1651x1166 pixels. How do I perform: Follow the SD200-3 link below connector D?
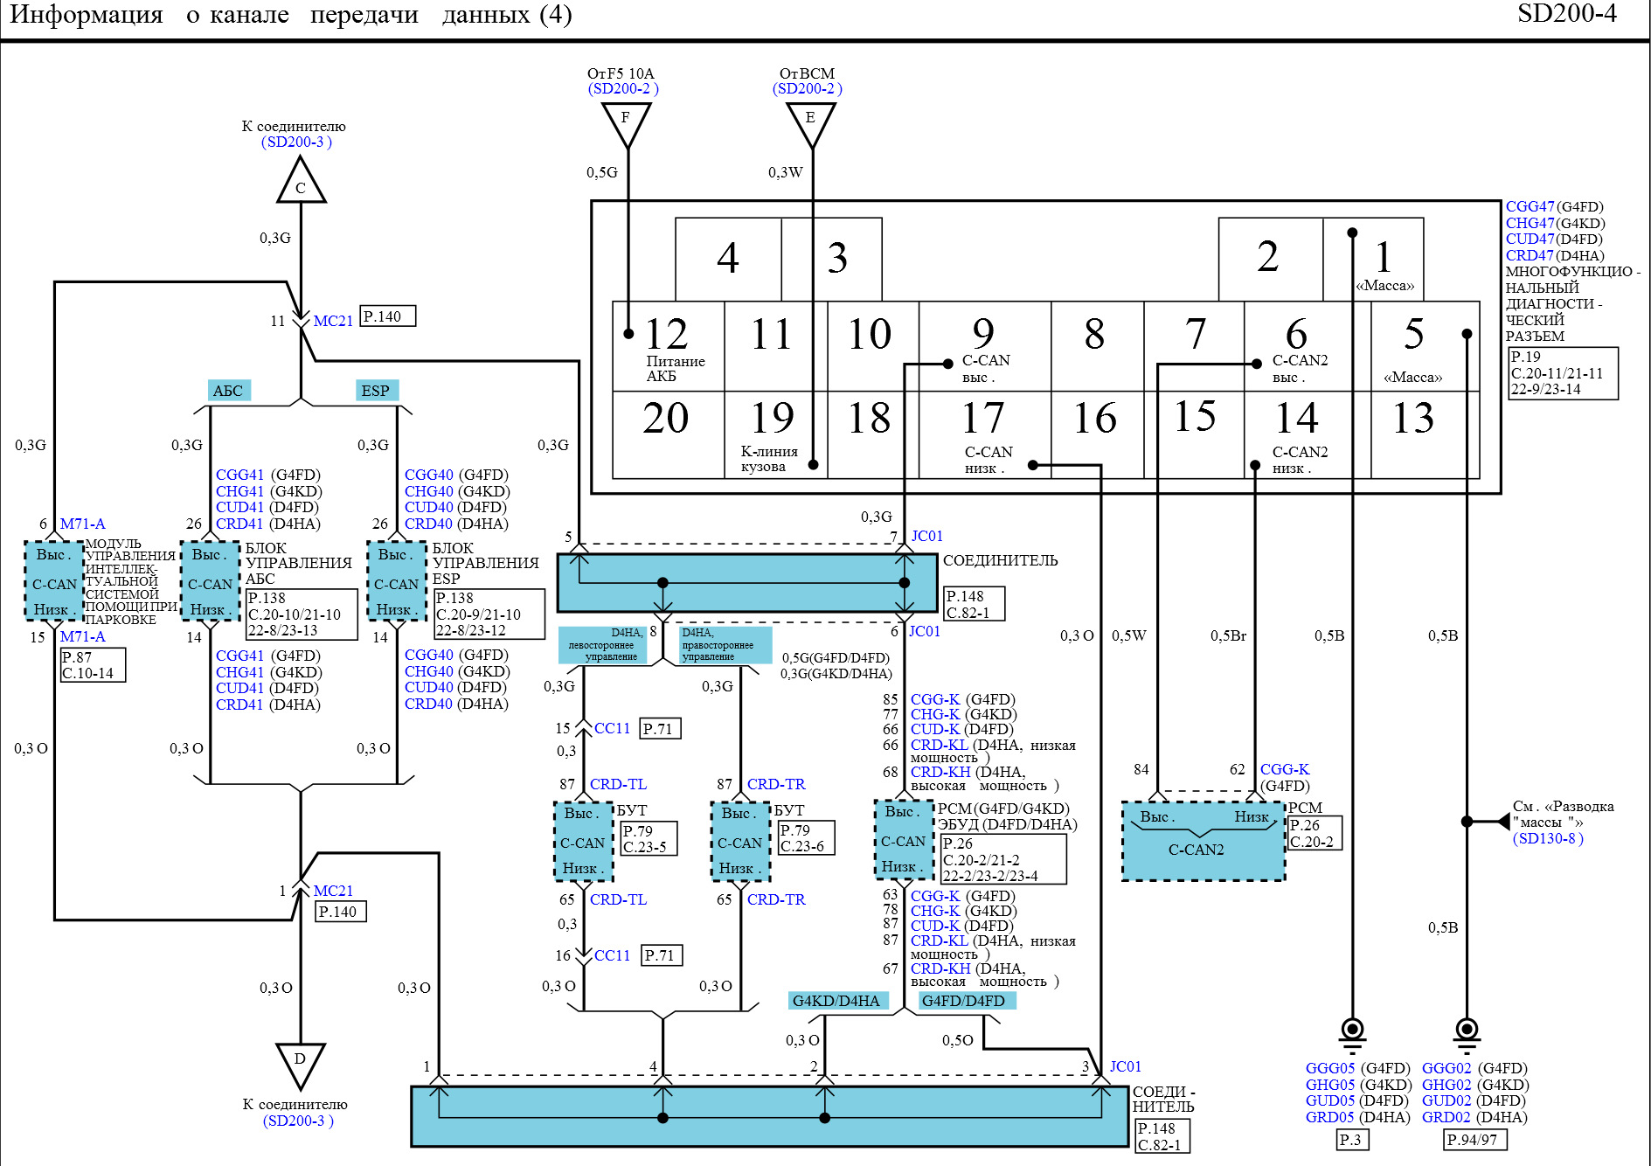298,1121
